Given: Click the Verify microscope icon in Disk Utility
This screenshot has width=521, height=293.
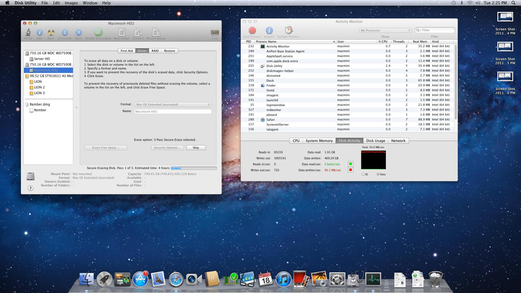Looking at the screenshot, I should click(28, 33).
